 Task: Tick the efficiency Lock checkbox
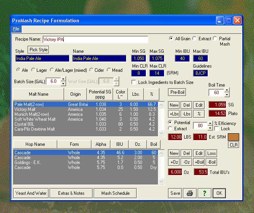(216, 129)
